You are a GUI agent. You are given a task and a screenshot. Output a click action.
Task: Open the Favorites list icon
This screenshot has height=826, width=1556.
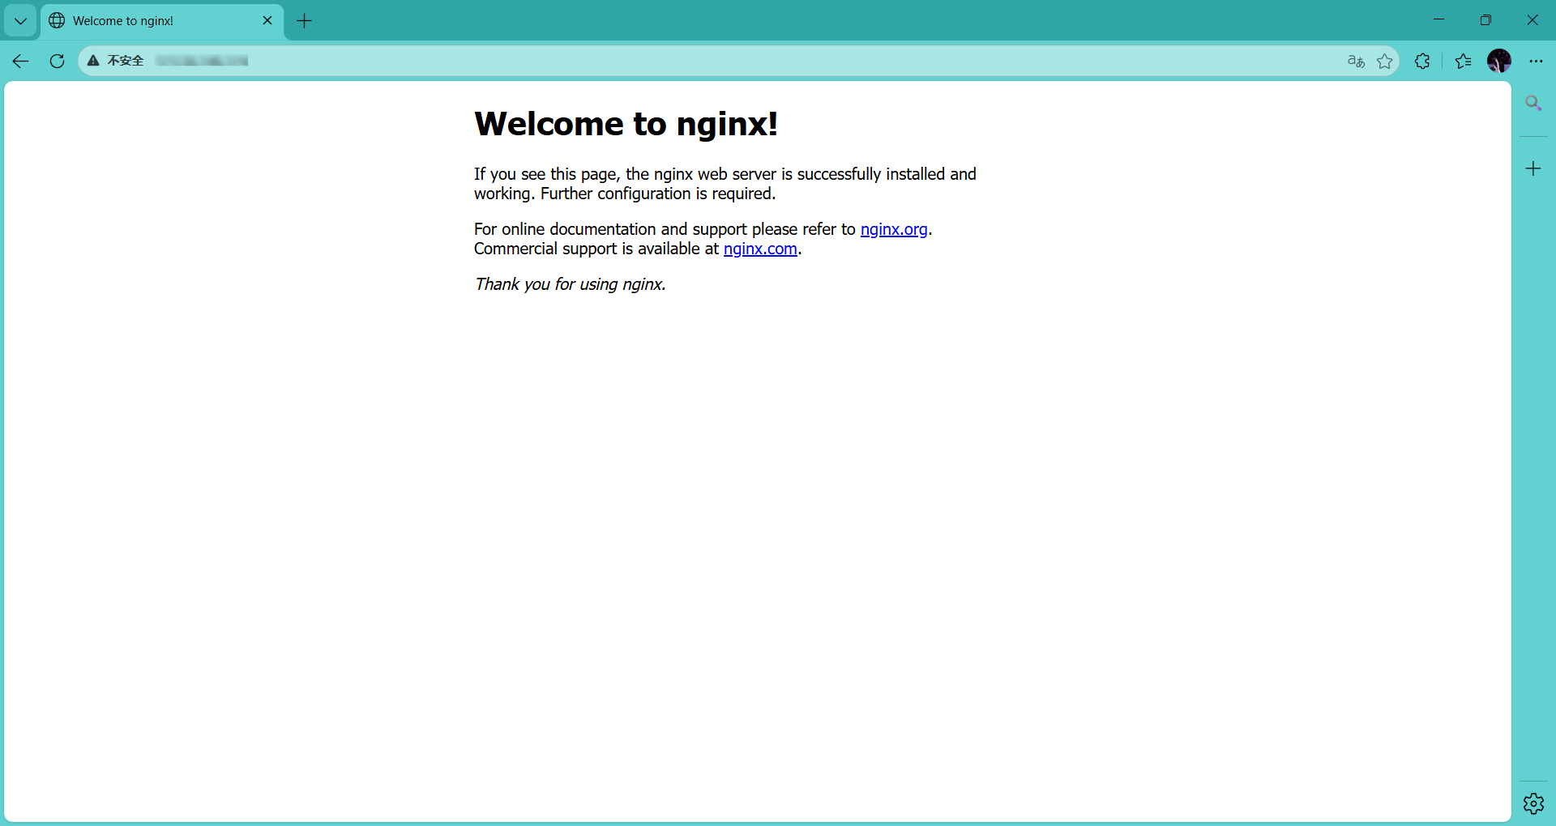tap(1463, 61)
